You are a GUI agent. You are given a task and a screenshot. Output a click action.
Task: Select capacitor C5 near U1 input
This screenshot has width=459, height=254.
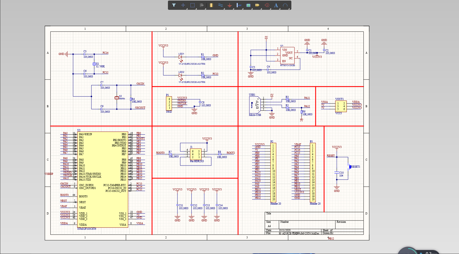(x=251, y=67)
